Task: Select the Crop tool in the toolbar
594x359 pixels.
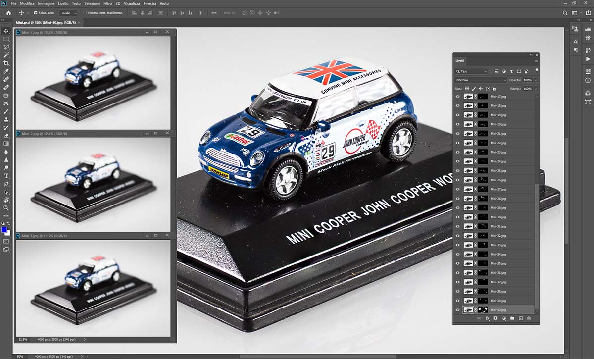Action: (6, 63)
